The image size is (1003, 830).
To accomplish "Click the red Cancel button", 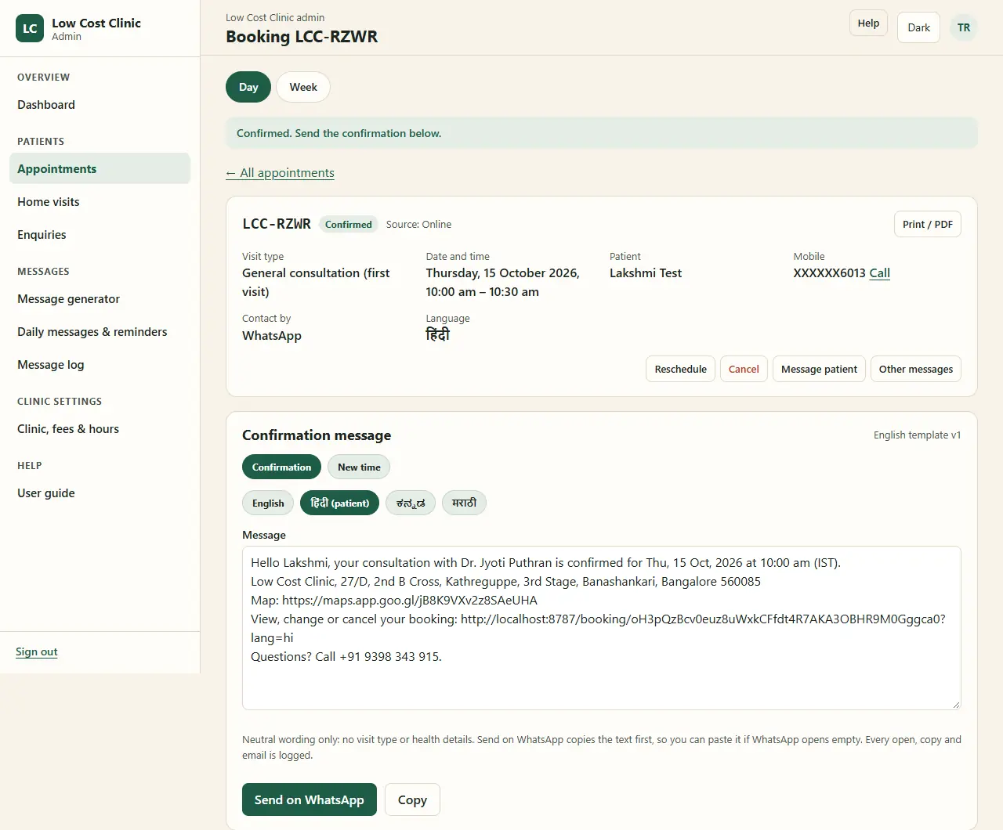I will pyautogui.click(x=744, y=369).
